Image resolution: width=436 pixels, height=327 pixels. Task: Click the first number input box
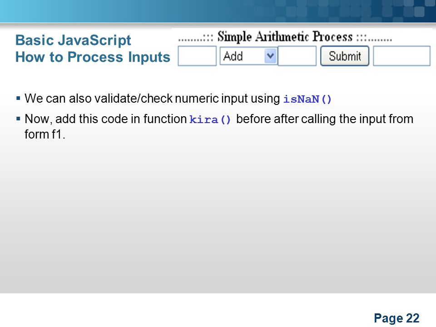[x=197, y=56]
